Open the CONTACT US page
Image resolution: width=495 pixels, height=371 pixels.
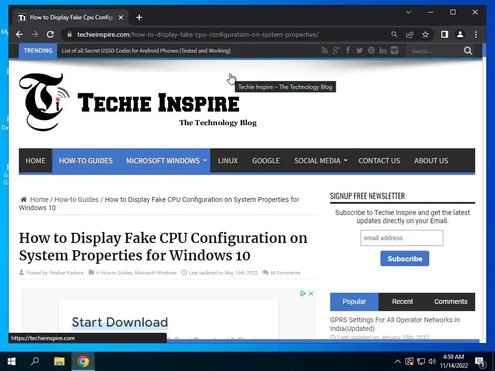pyautogui.click(x=379, y=160)
